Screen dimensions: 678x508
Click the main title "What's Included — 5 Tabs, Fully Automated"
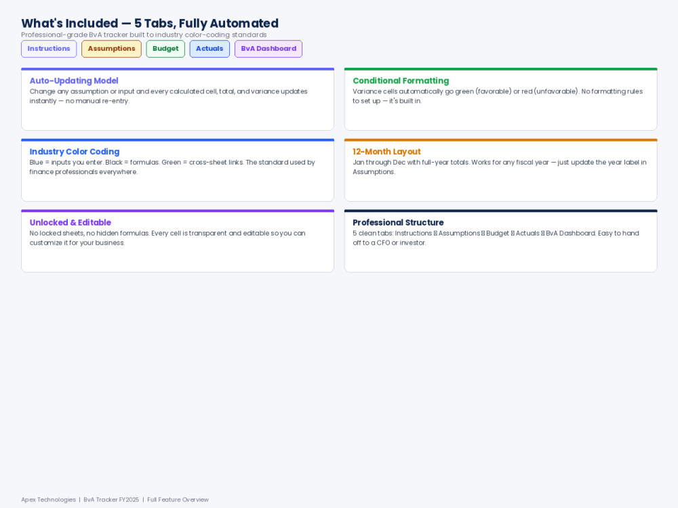point(150,23)
